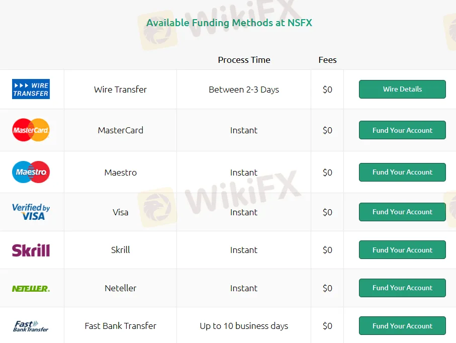This screenshot has height=343, width=456.
Task: Open the Wire Details button
Action: pos(402,90)
